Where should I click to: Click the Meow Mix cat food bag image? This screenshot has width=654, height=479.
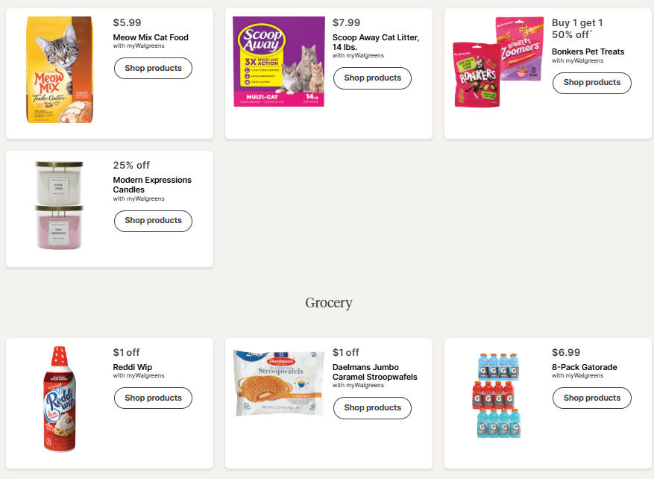click(x=60, y=69)
